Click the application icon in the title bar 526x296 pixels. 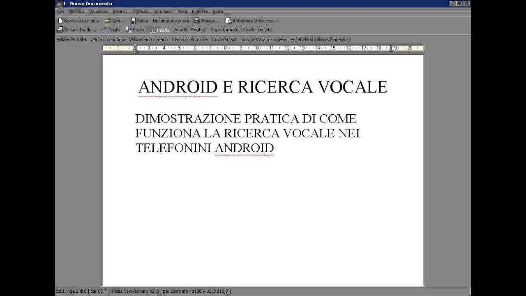point(59,4)
